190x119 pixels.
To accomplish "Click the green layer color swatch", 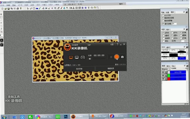I will pos(169,76).
